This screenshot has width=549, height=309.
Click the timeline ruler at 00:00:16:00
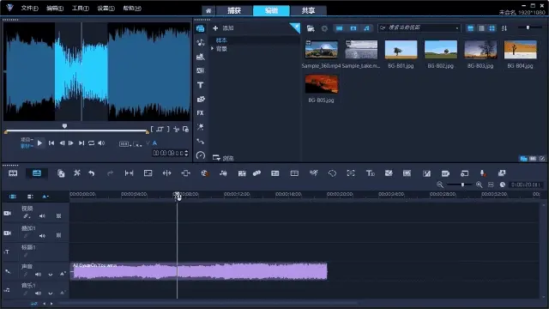point(288,194)
